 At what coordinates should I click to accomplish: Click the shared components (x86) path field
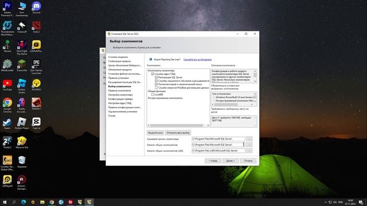(218, 150)
